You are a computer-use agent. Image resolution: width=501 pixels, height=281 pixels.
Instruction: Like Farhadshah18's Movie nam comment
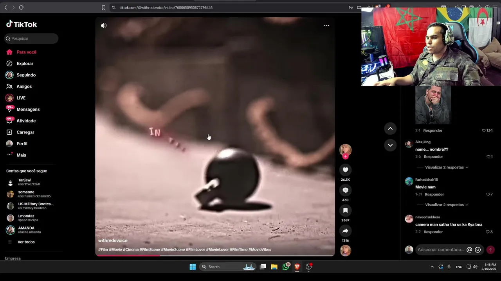(x=488, y=194)
